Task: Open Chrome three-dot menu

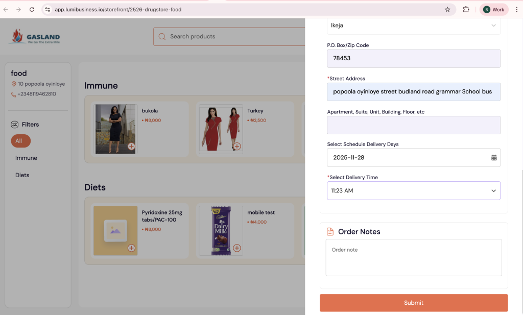Action: pos(516,9)
